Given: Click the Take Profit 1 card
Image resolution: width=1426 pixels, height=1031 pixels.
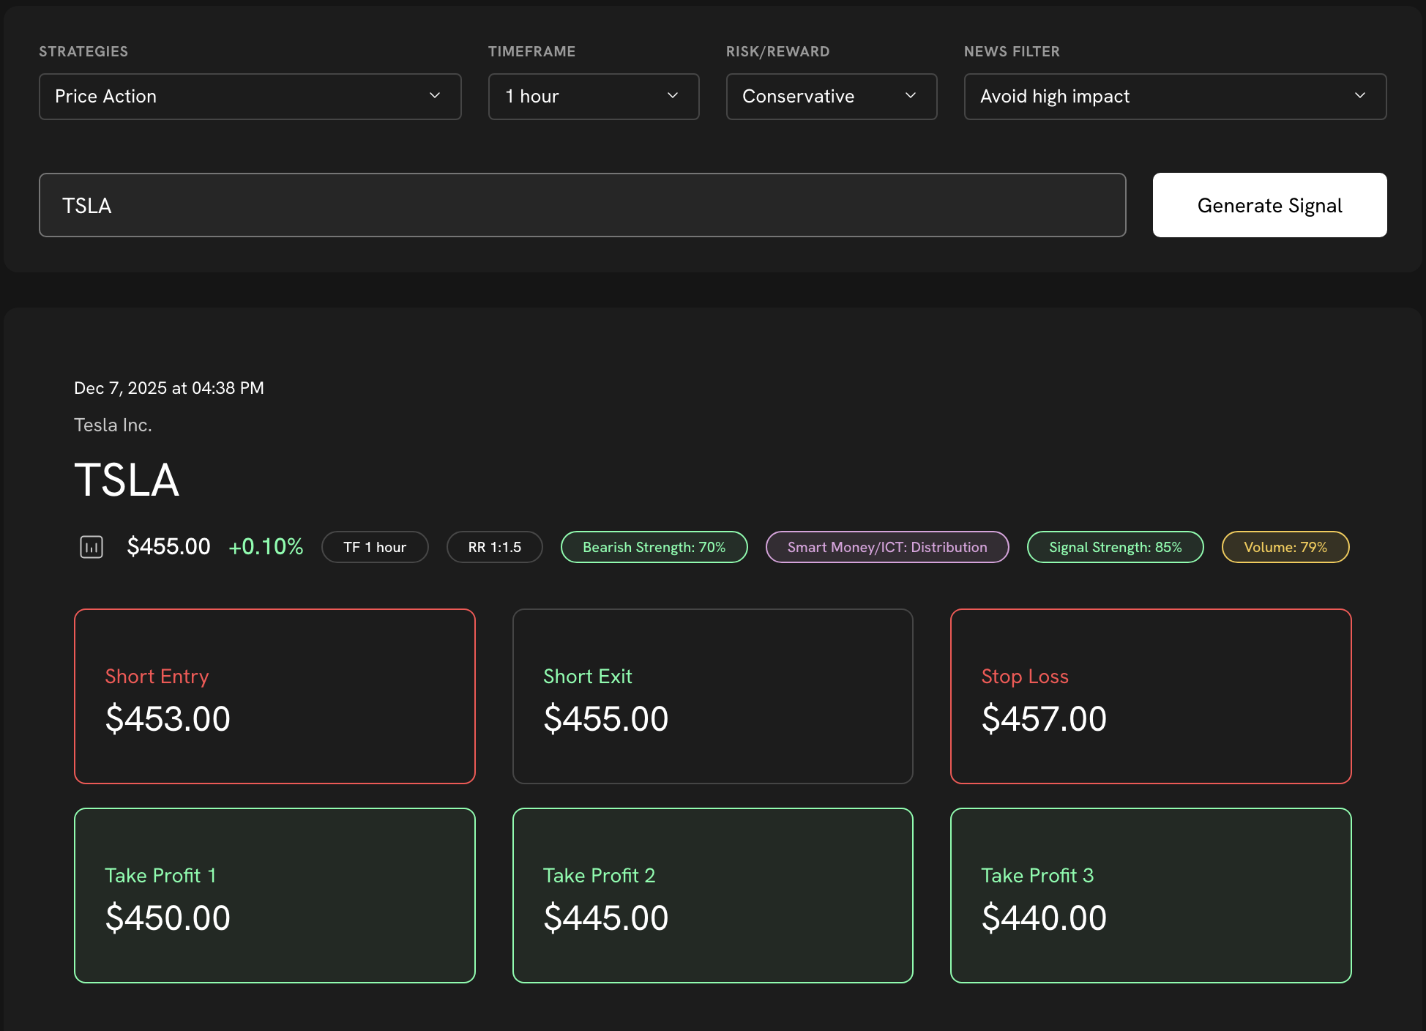Looking at the screenshot, I should [x=275, y=895].
